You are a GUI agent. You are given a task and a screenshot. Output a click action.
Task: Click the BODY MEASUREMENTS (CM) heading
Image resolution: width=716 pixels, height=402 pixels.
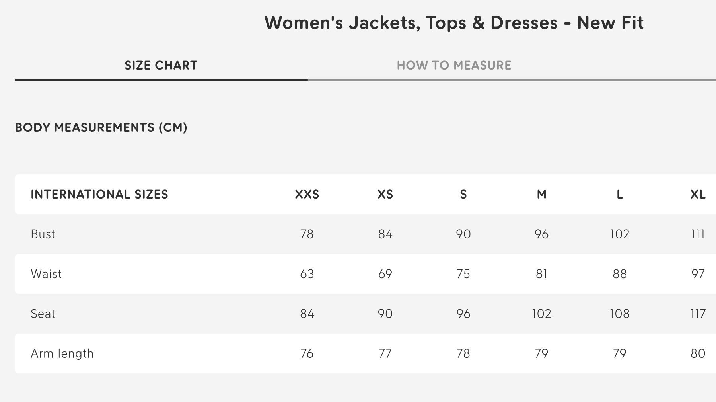click(x=101, y=128)
